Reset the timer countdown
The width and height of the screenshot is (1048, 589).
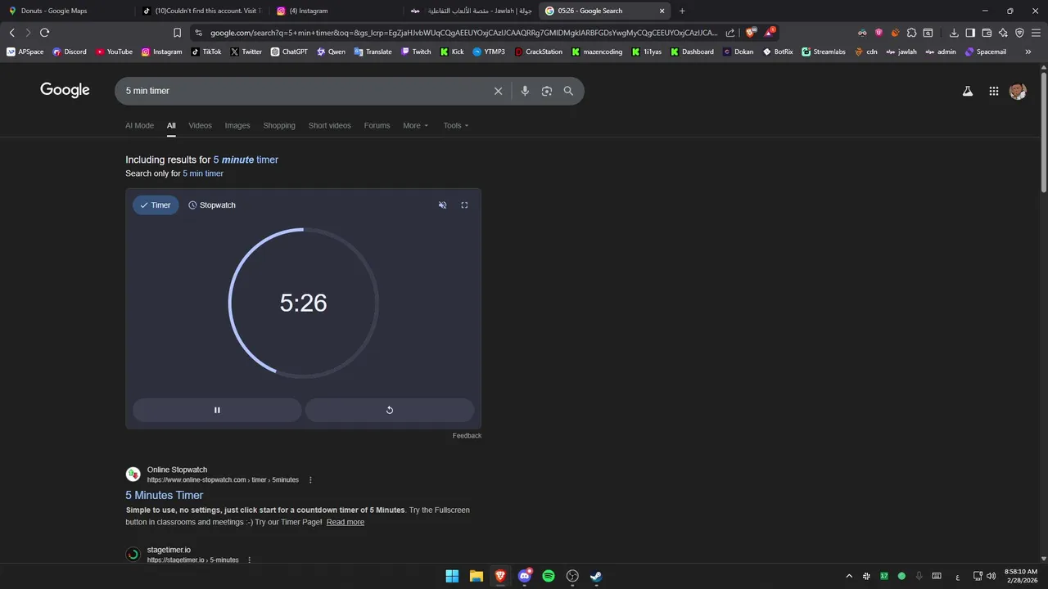point(390,410)
